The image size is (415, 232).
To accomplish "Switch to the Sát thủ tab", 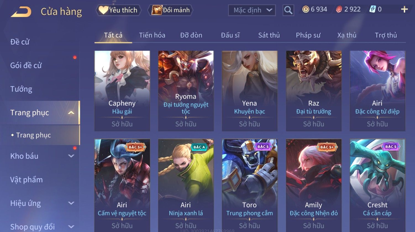I will (269, 35).
